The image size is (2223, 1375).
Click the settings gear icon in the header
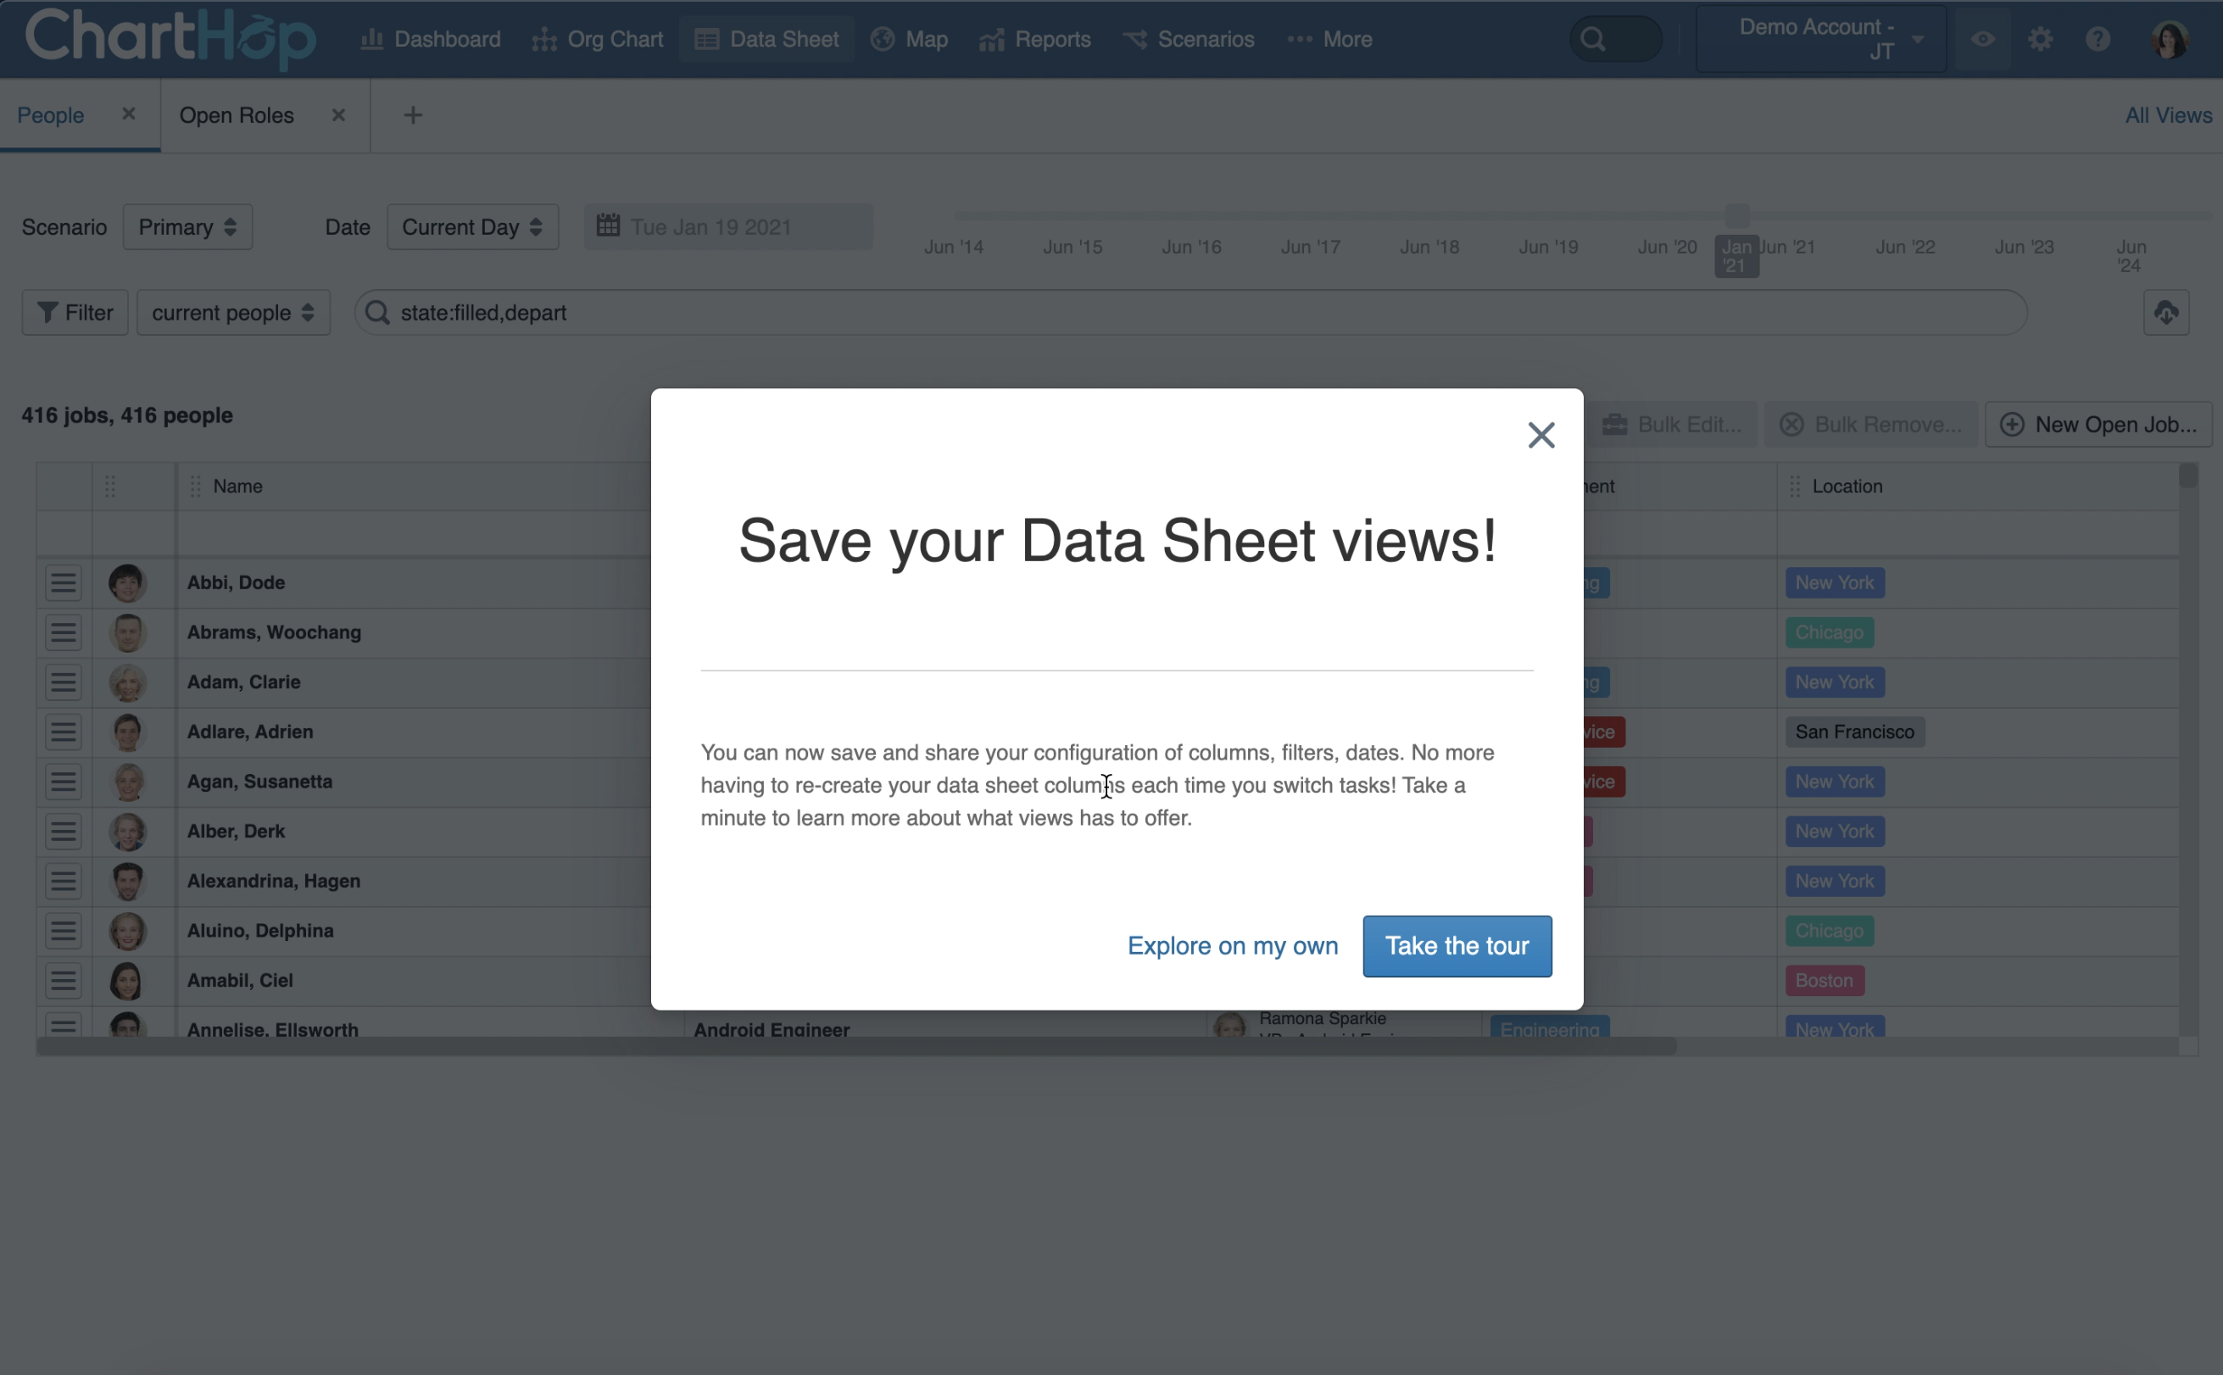tap(2040, 39)
